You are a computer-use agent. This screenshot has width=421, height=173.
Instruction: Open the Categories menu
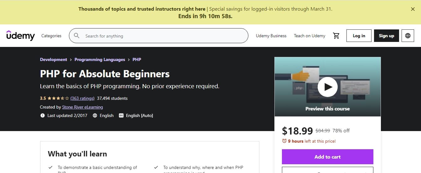tap(51, 36)
